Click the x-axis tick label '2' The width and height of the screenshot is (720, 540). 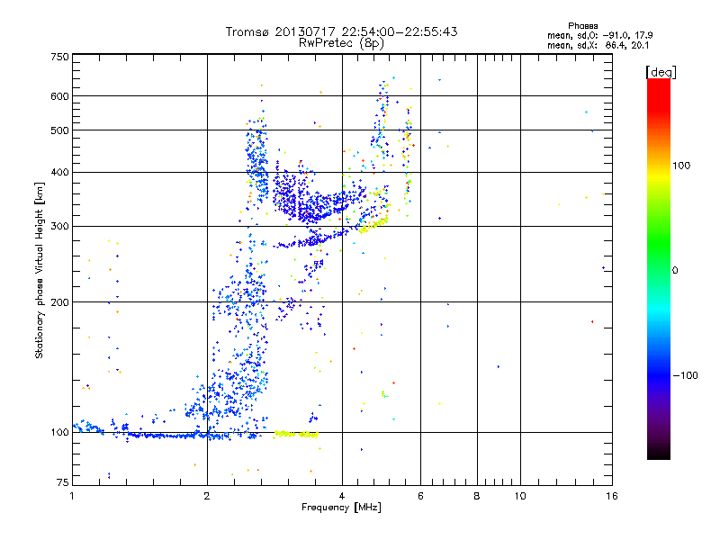[x=207, y=496]
